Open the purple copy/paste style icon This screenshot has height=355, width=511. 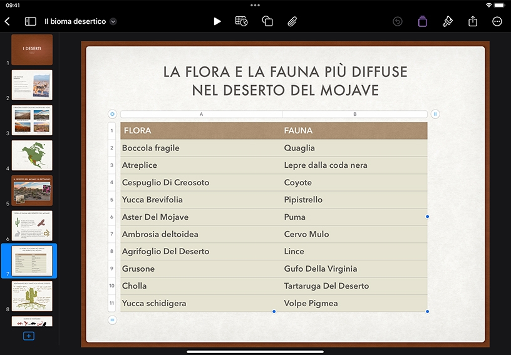[422, 21]
